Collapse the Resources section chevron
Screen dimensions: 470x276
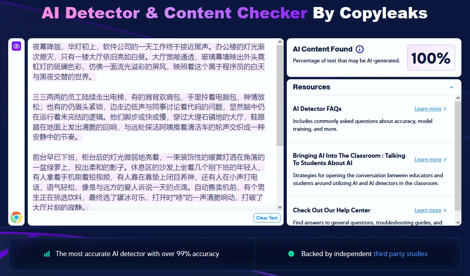(452, 87)
